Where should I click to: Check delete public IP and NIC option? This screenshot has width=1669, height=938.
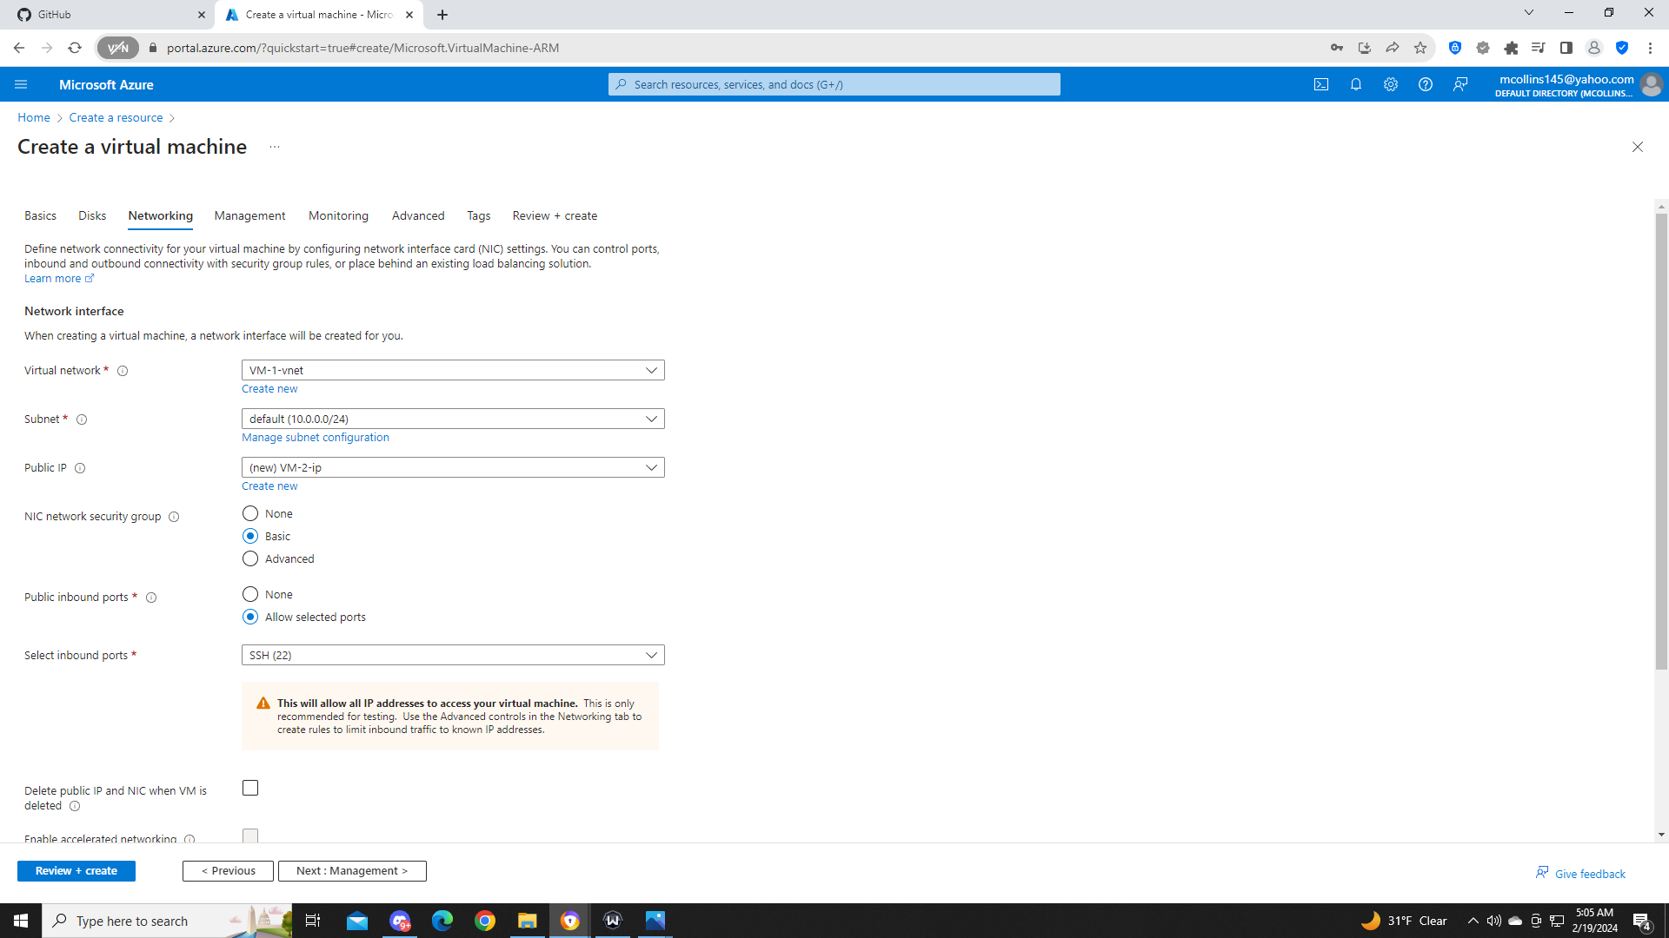tap(250, 788)
